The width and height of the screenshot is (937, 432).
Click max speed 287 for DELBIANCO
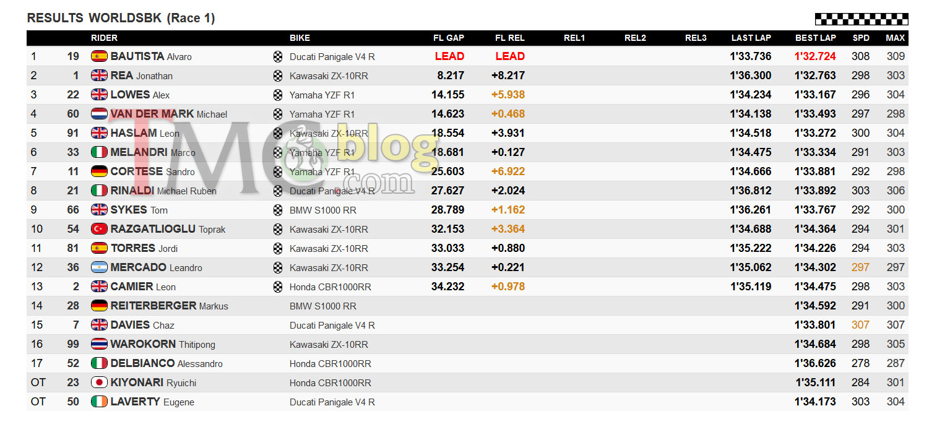[x=896, y=363]
